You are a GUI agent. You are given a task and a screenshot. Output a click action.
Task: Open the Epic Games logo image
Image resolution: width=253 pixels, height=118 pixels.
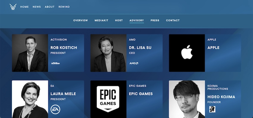(108, 99)
